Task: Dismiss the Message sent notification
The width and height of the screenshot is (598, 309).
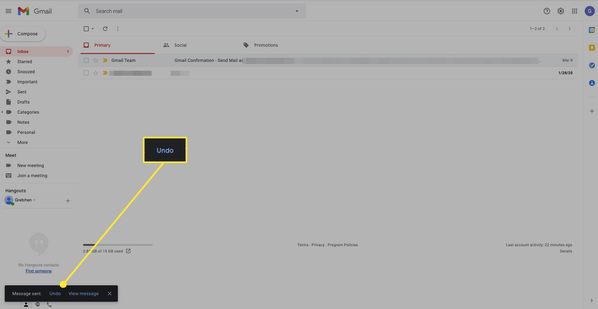Action: [x=110, y=294]
